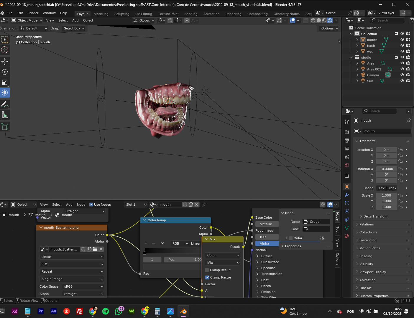Select the Annotate tool
The height and width of the screenshot is (318, 414).
click(5, 104)
